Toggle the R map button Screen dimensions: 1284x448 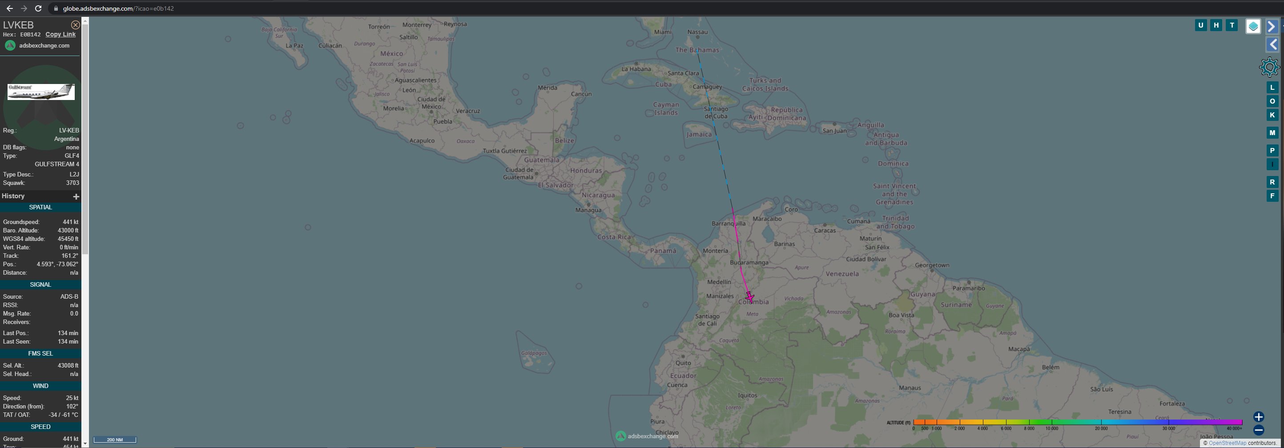pyautogui.click(x=1272, y=182)
